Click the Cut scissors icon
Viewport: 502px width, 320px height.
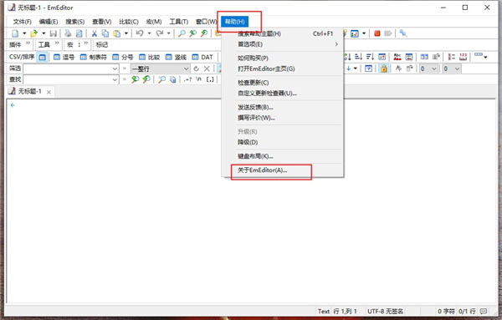coord(94,33)
